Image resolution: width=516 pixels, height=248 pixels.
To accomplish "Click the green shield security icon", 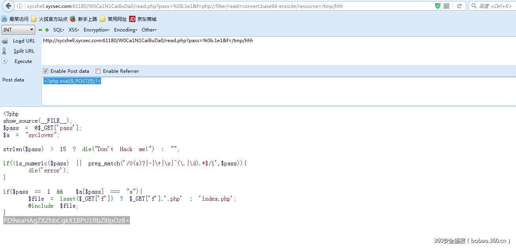I will (437, 6).
